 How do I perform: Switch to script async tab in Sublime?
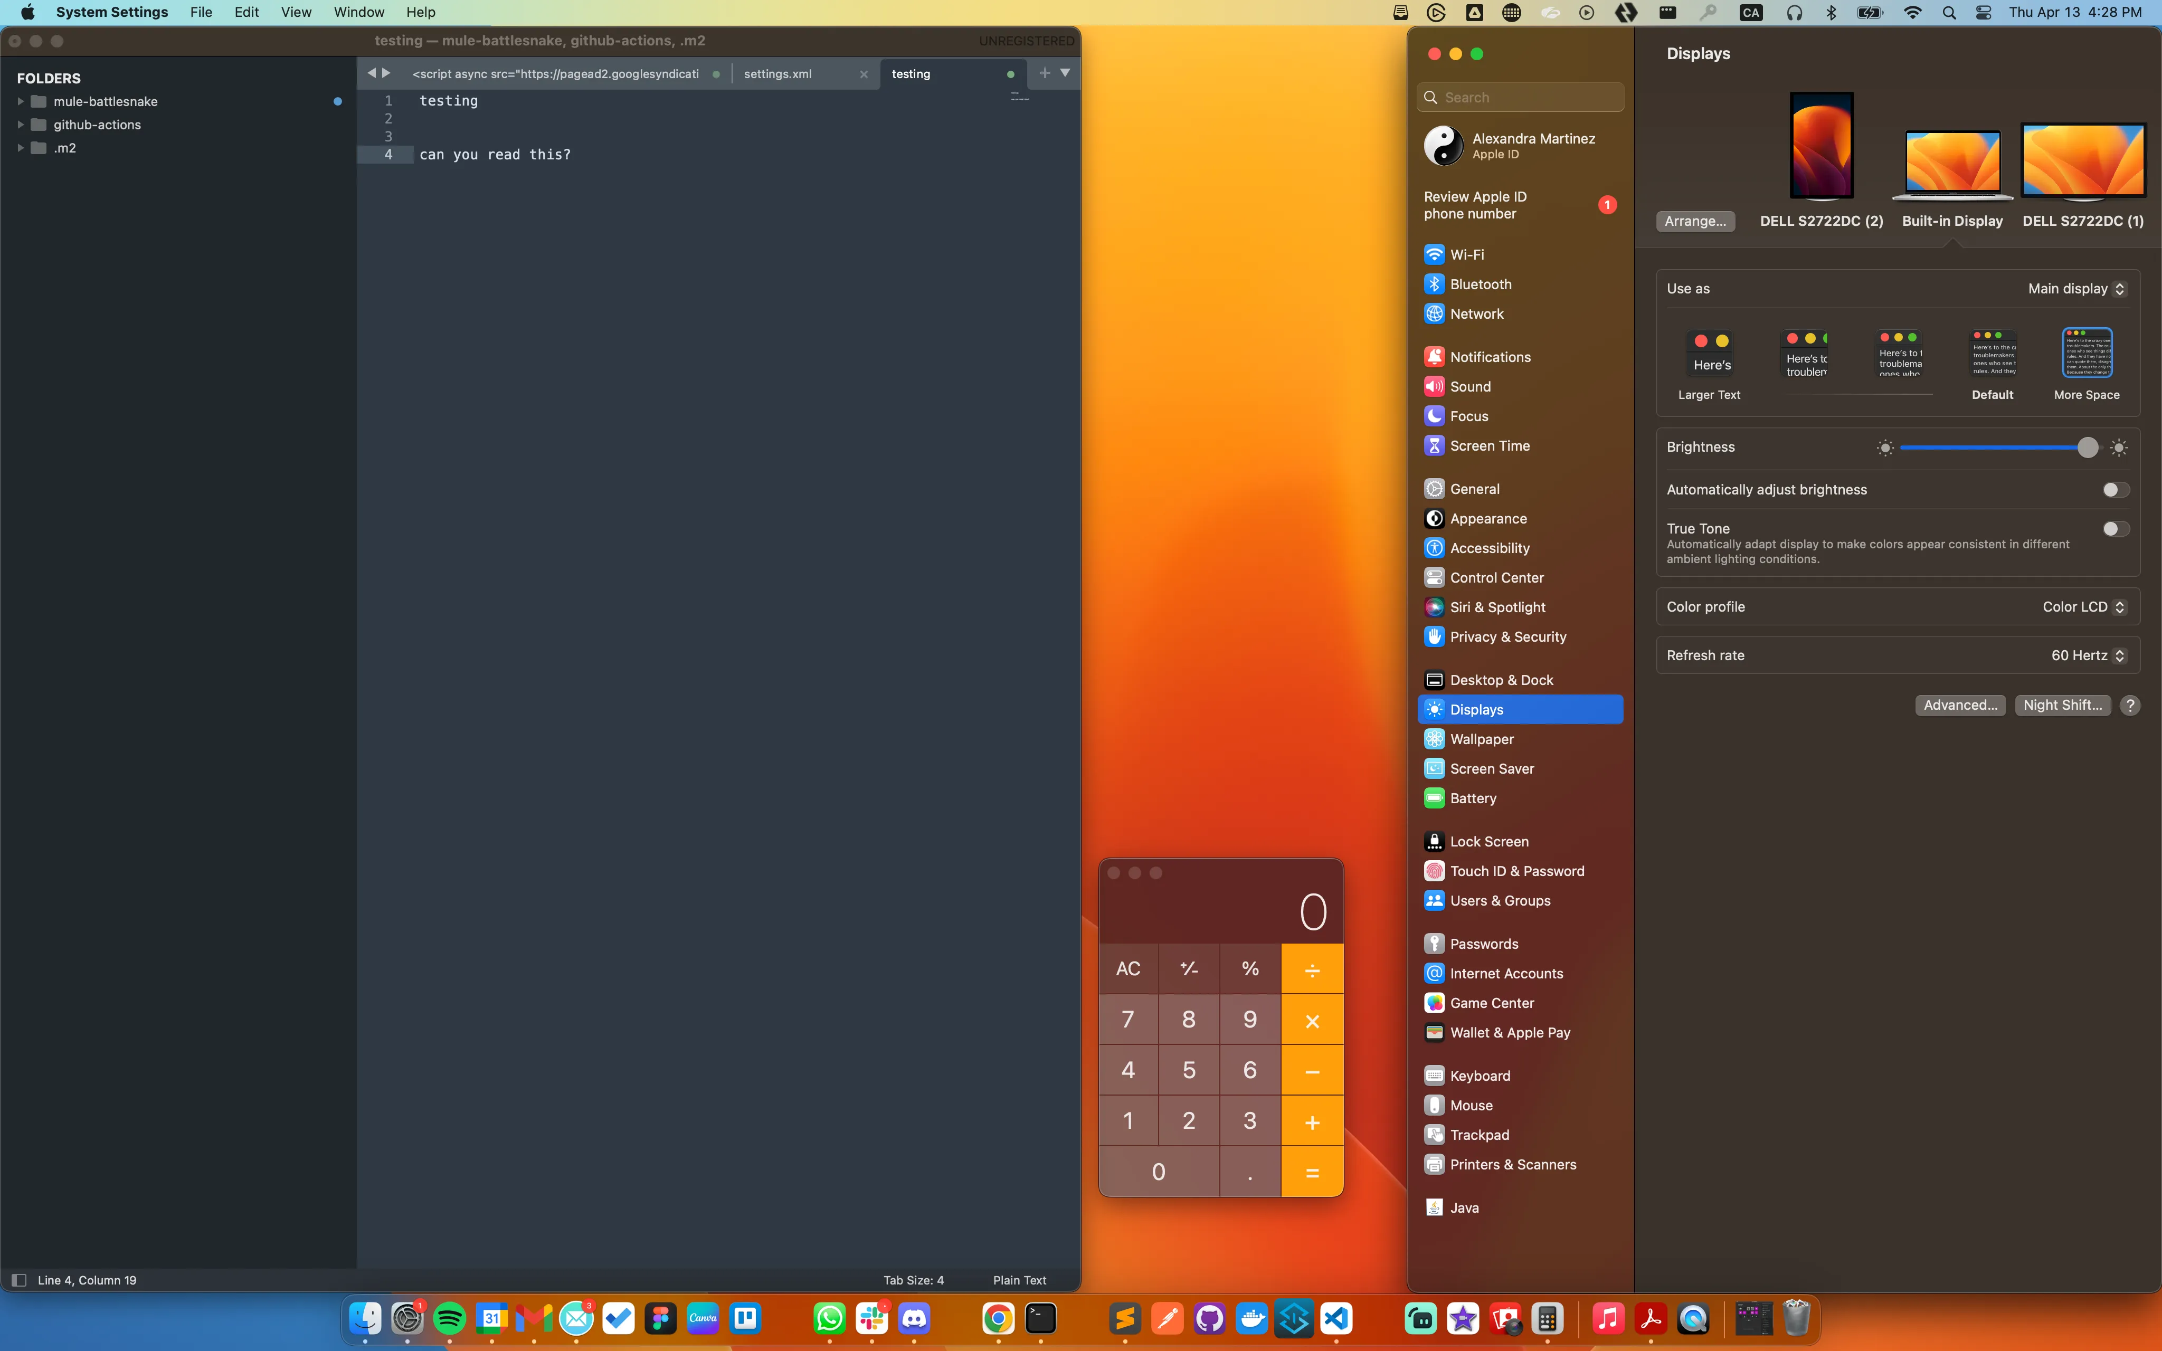556,74
